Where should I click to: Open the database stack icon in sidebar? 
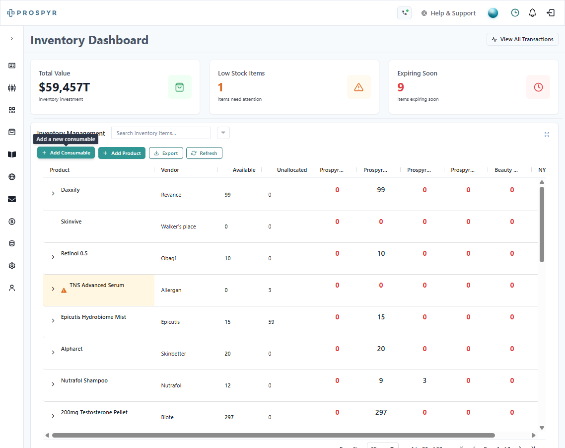pyautogui.click(x=12, y=244)
